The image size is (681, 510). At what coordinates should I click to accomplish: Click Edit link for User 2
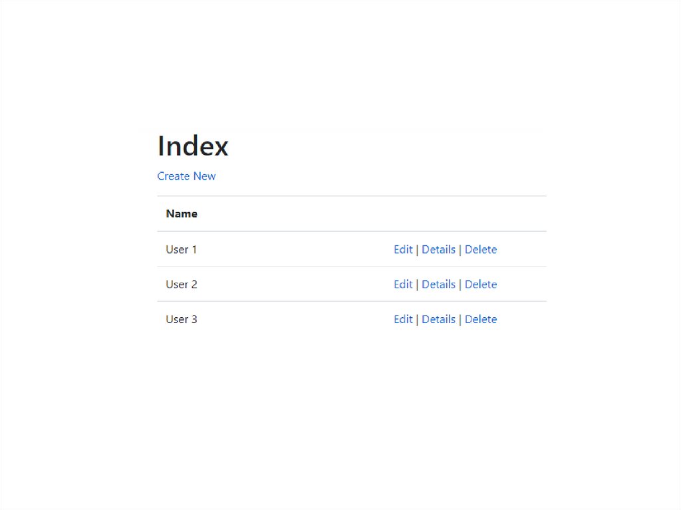[x=403, y=284]
